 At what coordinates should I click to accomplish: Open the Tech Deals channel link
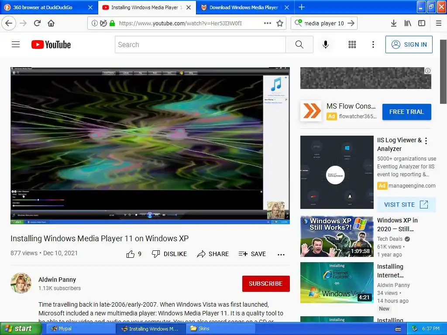390,239
